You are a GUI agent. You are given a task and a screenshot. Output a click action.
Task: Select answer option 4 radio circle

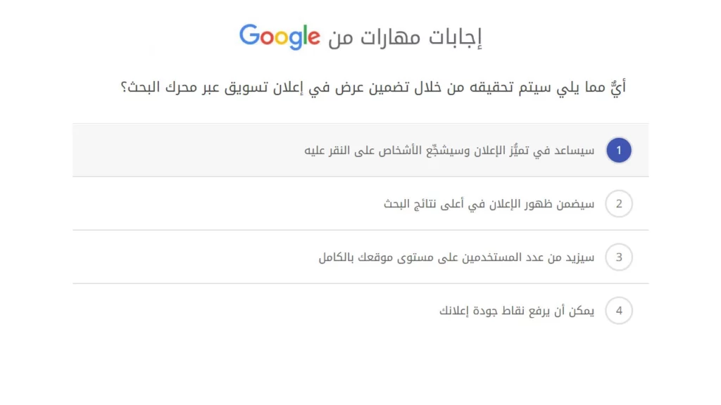(618, 310)
